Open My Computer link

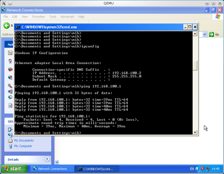pos(23,146)
